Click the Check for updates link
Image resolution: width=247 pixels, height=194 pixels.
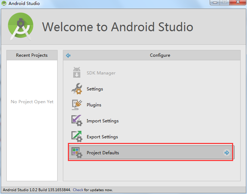78,190
